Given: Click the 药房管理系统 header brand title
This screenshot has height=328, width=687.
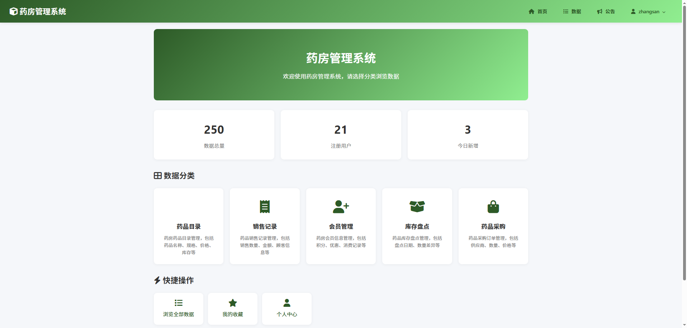Looking at the screenshot, I should pos(43,11).
